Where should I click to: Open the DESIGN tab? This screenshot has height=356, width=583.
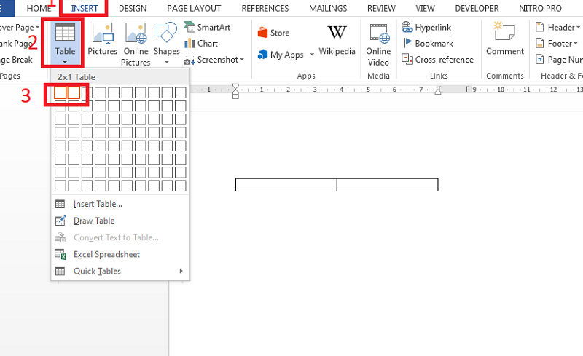133,8
